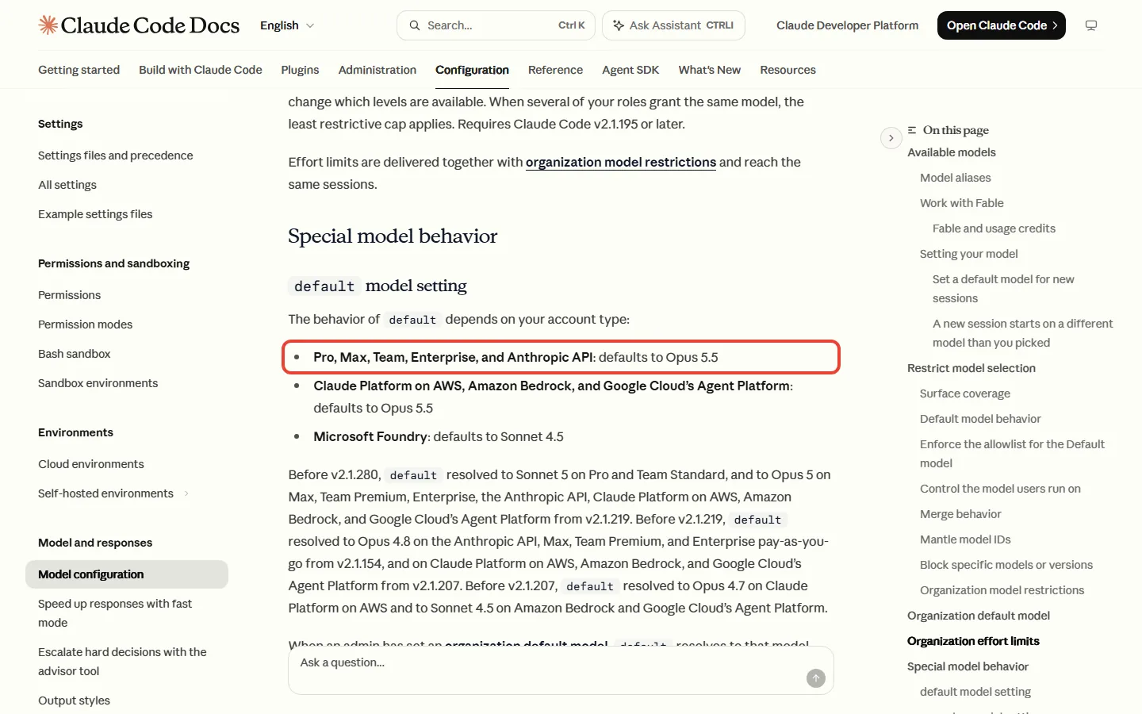
Task: Open the Permission modes page
Action: (85, 324)
